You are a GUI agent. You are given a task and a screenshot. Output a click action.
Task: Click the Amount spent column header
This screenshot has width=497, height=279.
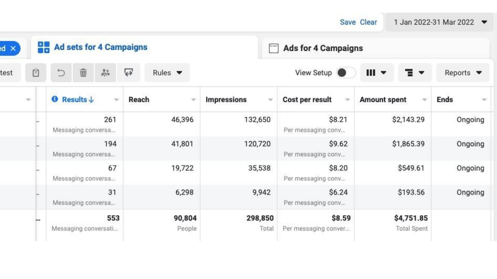pyautogui.click(x=383, y=100)
